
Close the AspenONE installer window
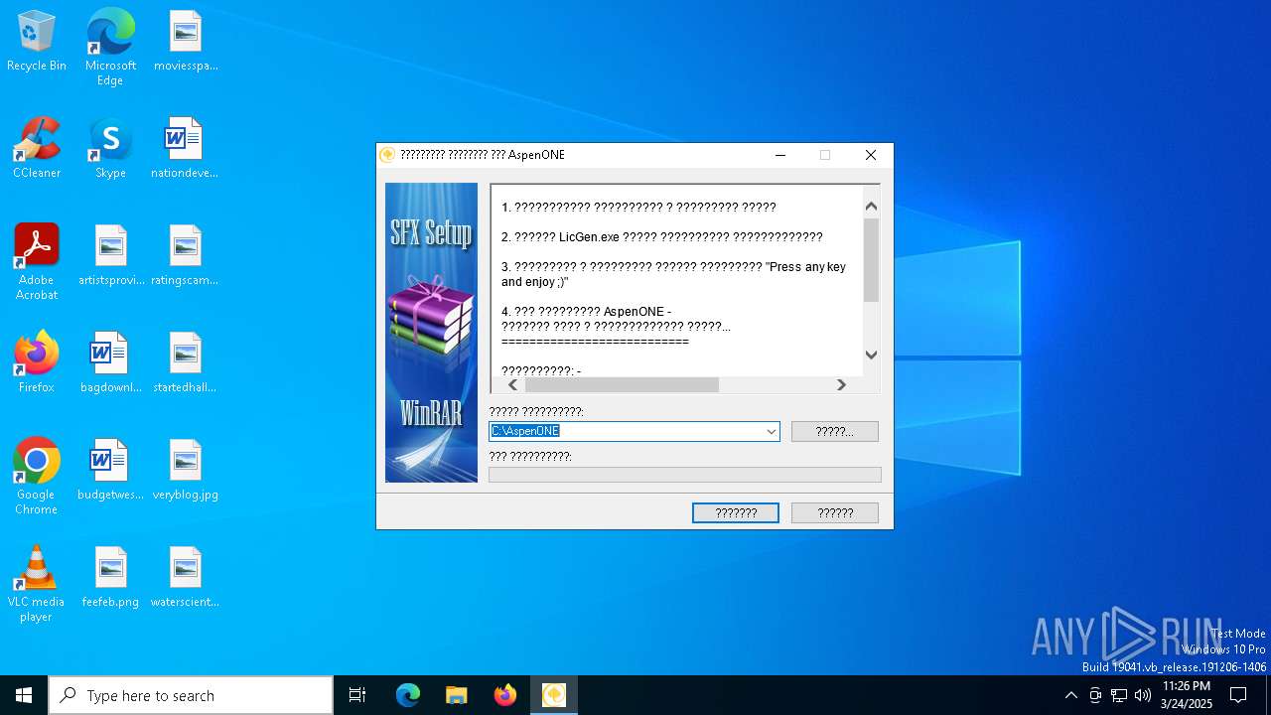point(871,155)
